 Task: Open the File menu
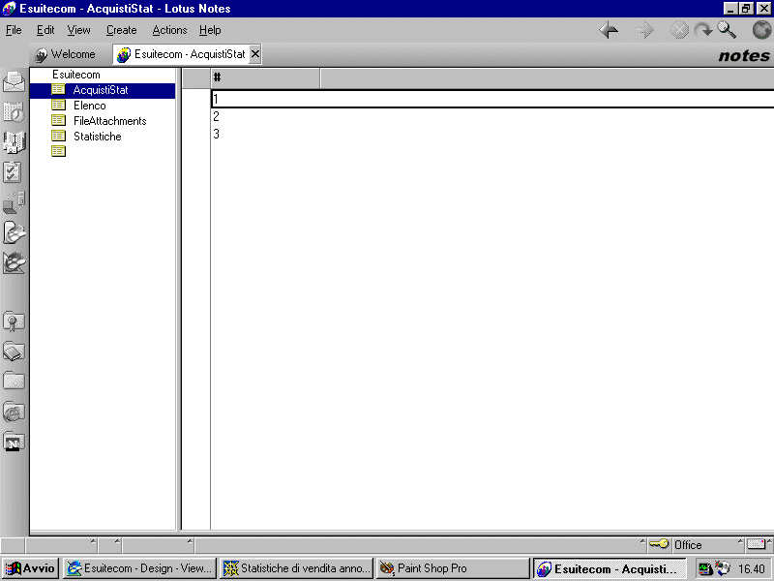click(14, 31)
